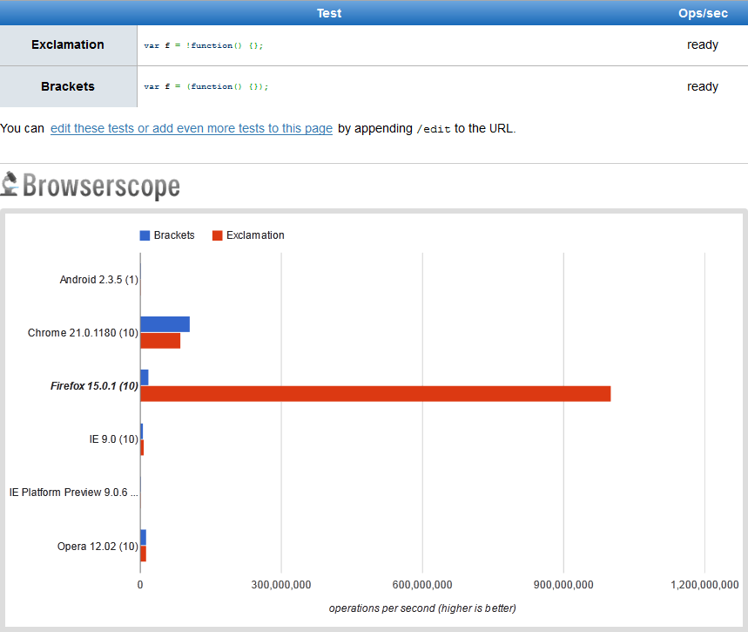This screenshot has width=748, height=632.
Task: Click the IE 9.0 (10) label
Action: tap(113, 439)
